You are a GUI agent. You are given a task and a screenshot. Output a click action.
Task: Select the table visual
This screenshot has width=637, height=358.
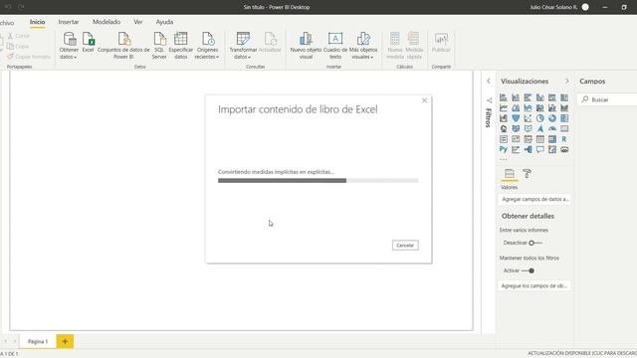point(539,139)
